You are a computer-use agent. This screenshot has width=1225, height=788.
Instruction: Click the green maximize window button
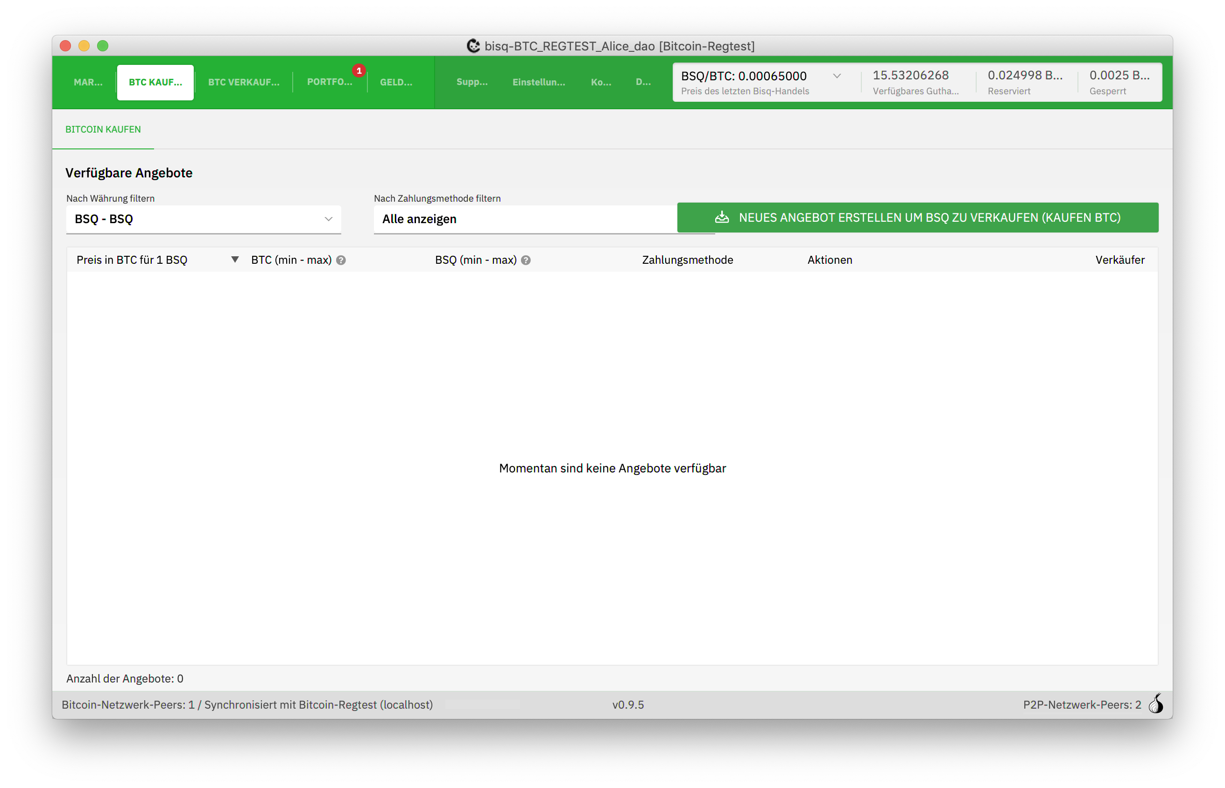(x=103, y=46)
